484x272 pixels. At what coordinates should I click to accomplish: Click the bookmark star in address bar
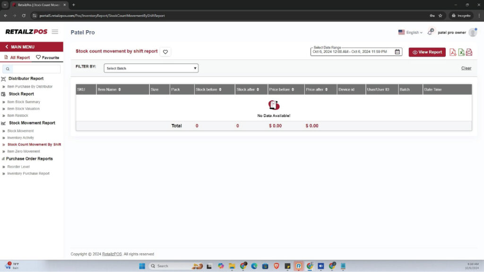440,16
